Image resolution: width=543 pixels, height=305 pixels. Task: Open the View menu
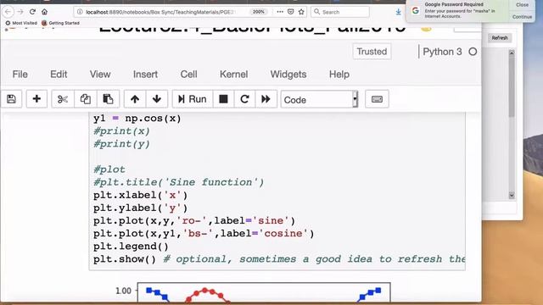coord(100,75)
